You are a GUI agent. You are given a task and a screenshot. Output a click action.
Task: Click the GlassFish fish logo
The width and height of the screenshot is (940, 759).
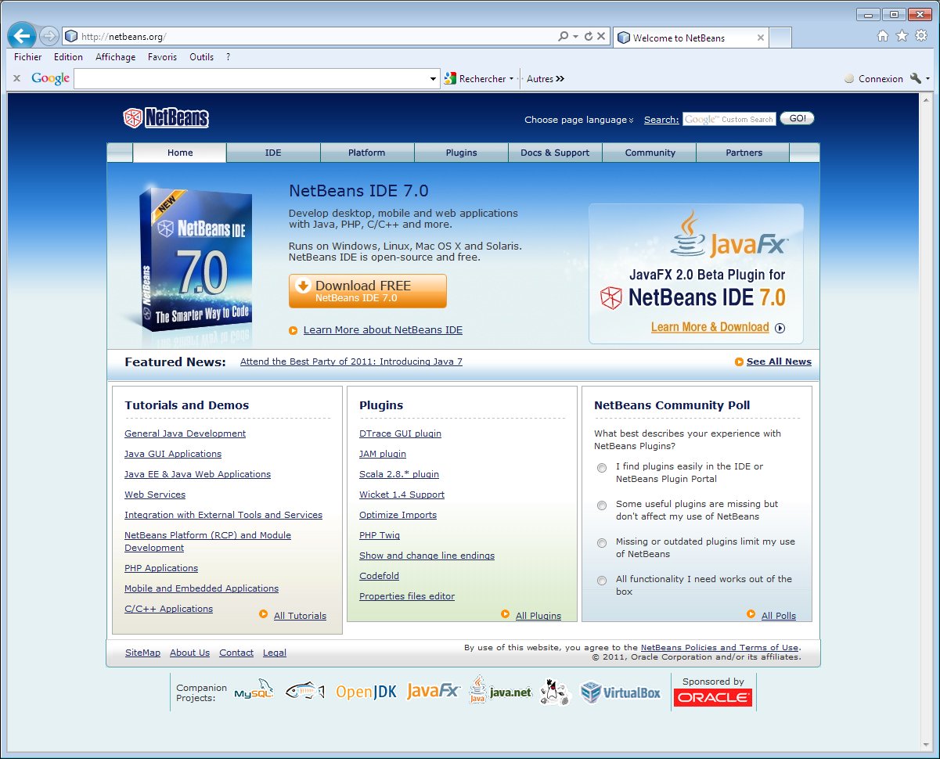pos(304,691)
